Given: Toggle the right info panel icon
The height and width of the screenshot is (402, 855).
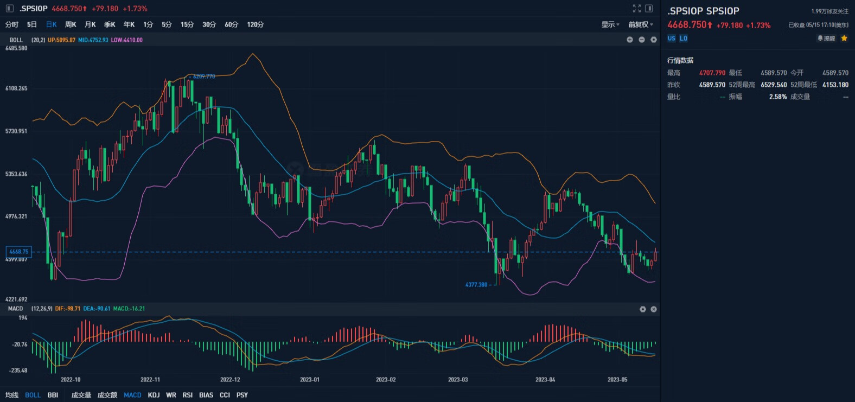Looking at the screenshot, I should coord(649,9).
